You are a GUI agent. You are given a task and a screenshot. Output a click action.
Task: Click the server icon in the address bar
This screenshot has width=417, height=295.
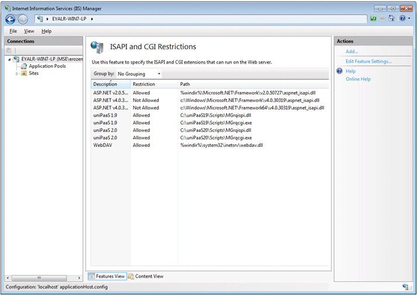tap(40, 19)
